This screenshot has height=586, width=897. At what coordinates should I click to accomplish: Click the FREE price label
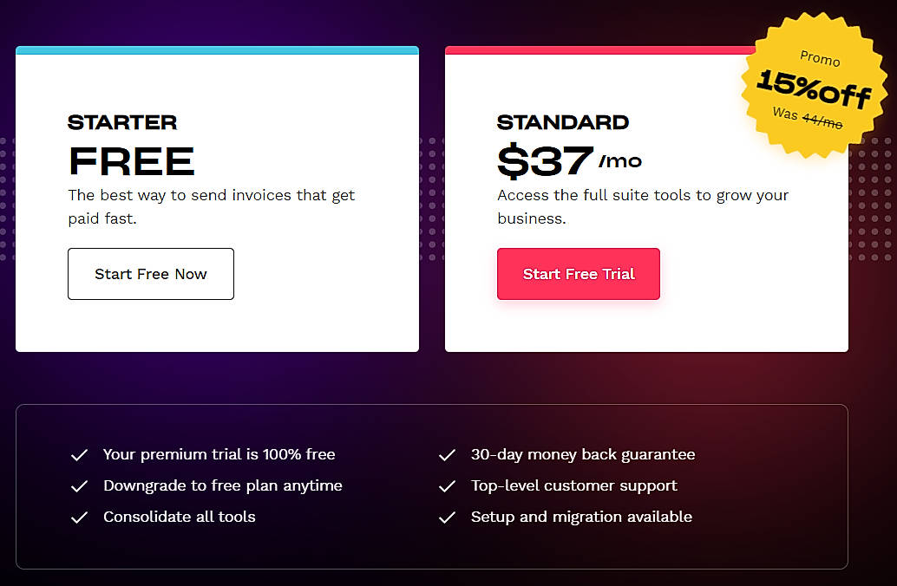pos(131,161)
